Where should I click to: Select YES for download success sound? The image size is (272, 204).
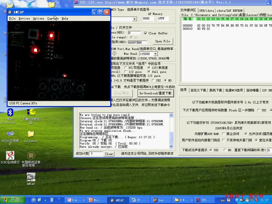pos(211,150)
